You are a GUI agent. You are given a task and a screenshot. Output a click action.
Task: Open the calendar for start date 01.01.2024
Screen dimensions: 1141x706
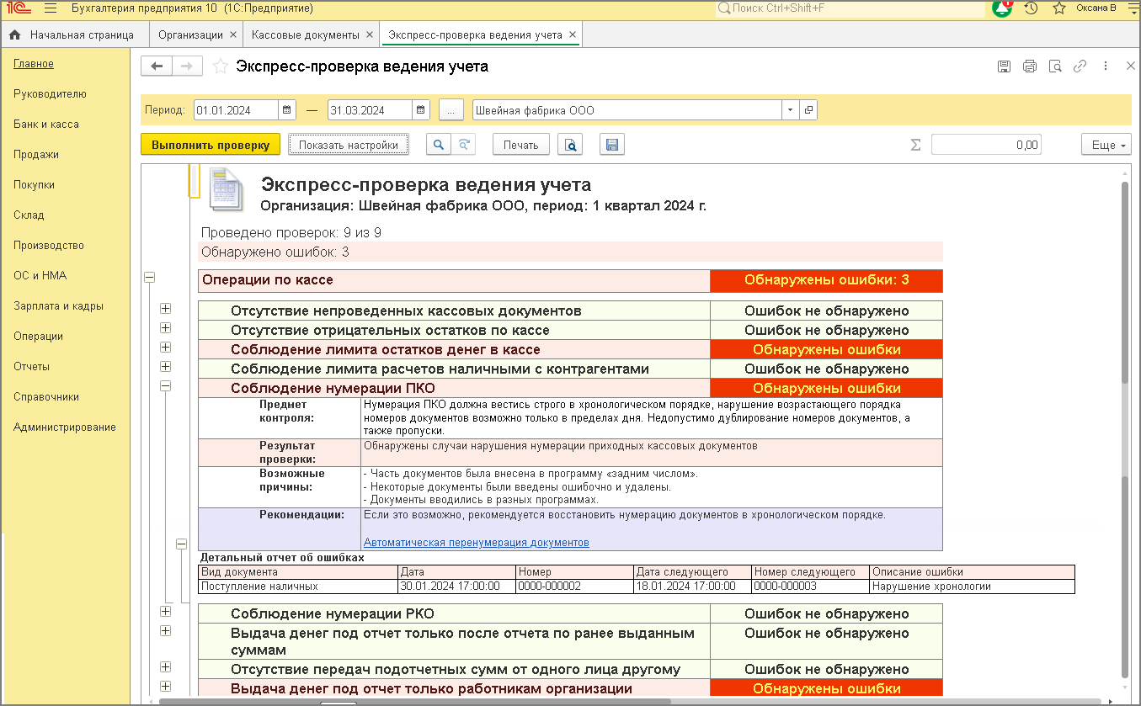pyautogui.click(x=286, y=110)
